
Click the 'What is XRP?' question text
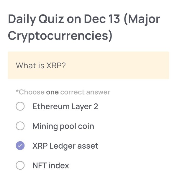pos(41,65)
